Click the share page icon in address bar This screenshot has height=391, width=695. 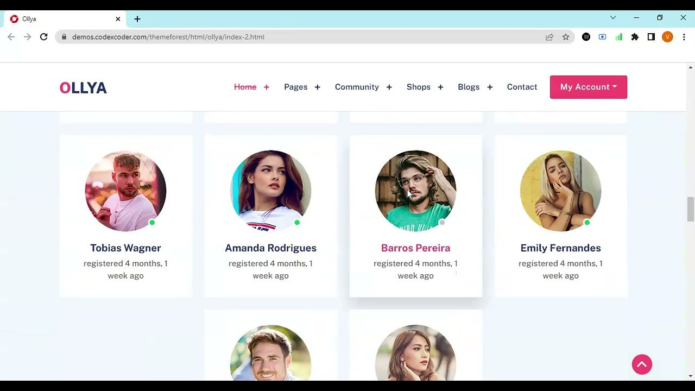point(549,37)
